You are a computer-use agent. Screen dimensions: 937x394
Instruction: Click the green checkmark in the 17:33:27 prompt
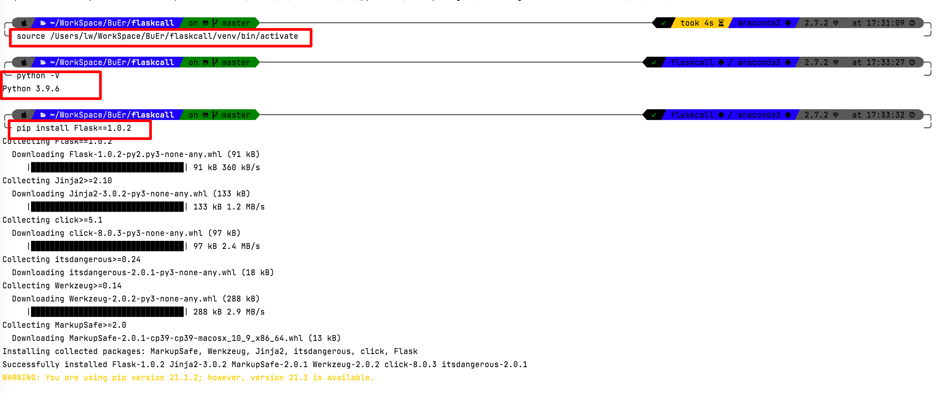(x=654, y=63)
